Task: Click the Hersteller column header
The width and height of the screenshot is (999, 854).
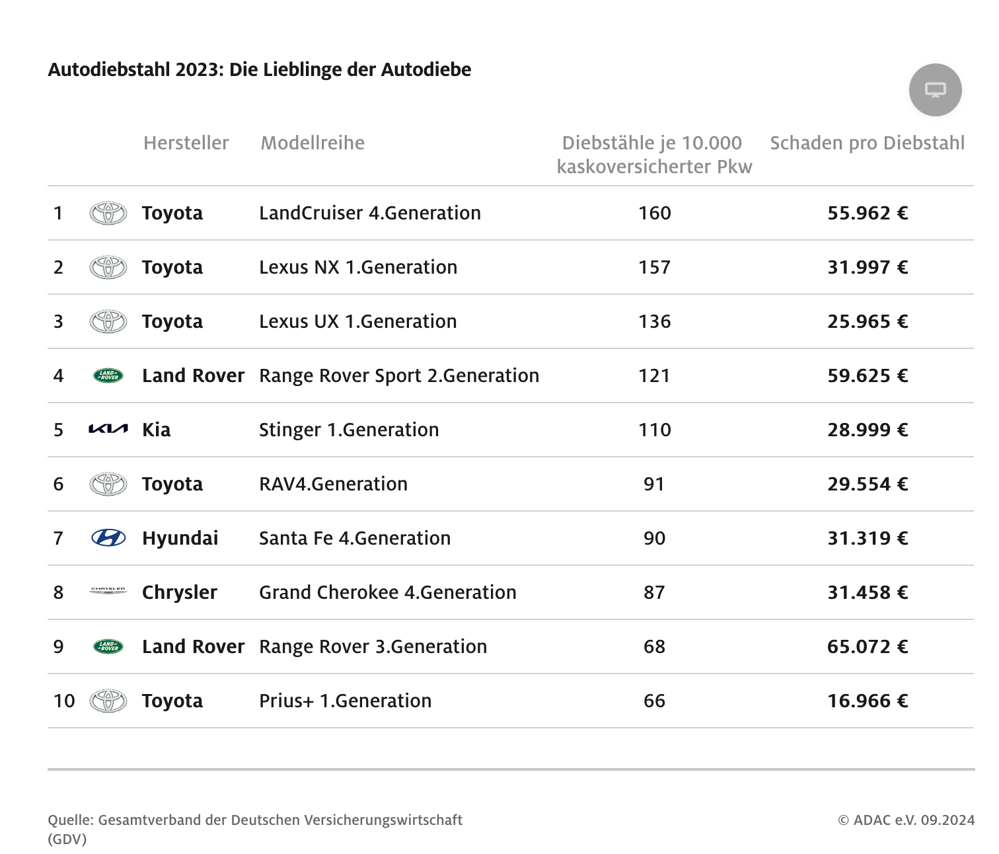Action: tap(186, 143)
